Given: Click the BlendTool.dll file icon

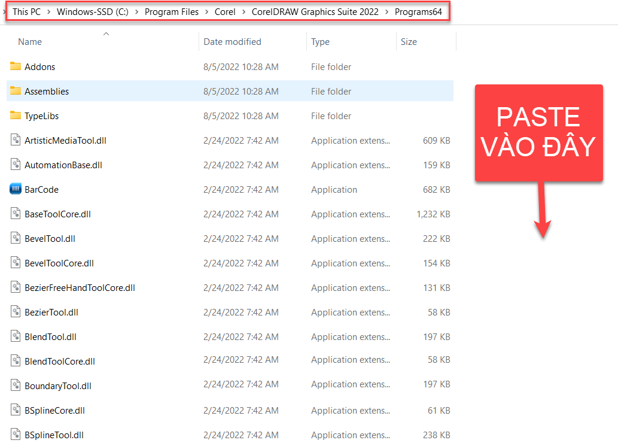Looking at the screenshot, I should pos(16,336).
